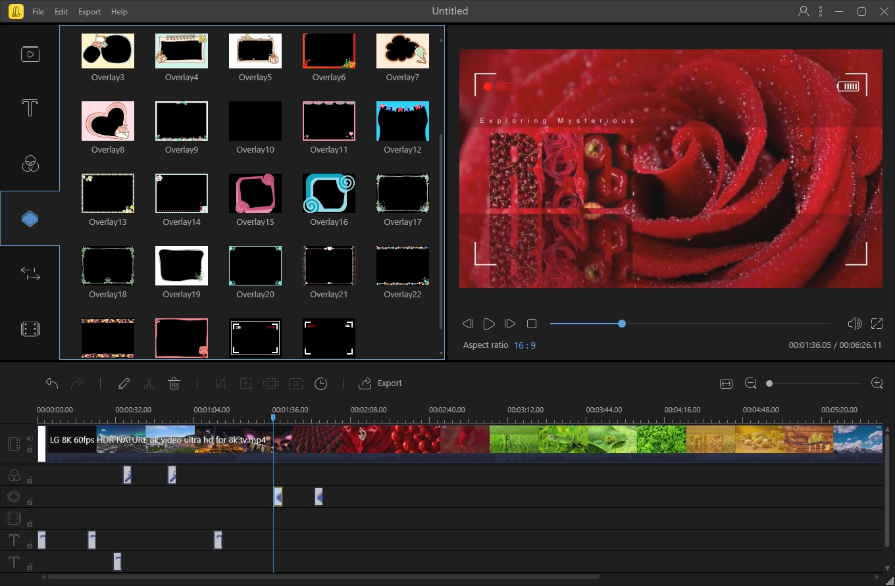Select the Overlay8 heart frame thumbnail

(x=108, y=121)
